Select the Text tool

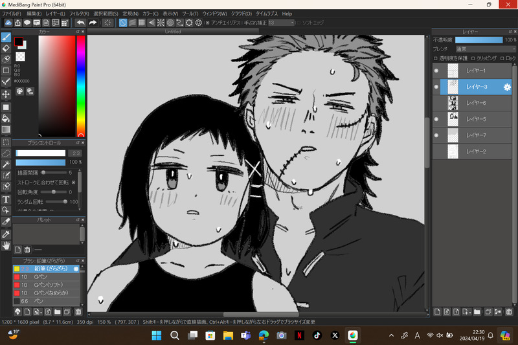(6, 199)
